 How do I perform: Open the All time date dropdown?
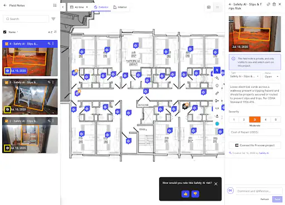click(x=79, y=7)
